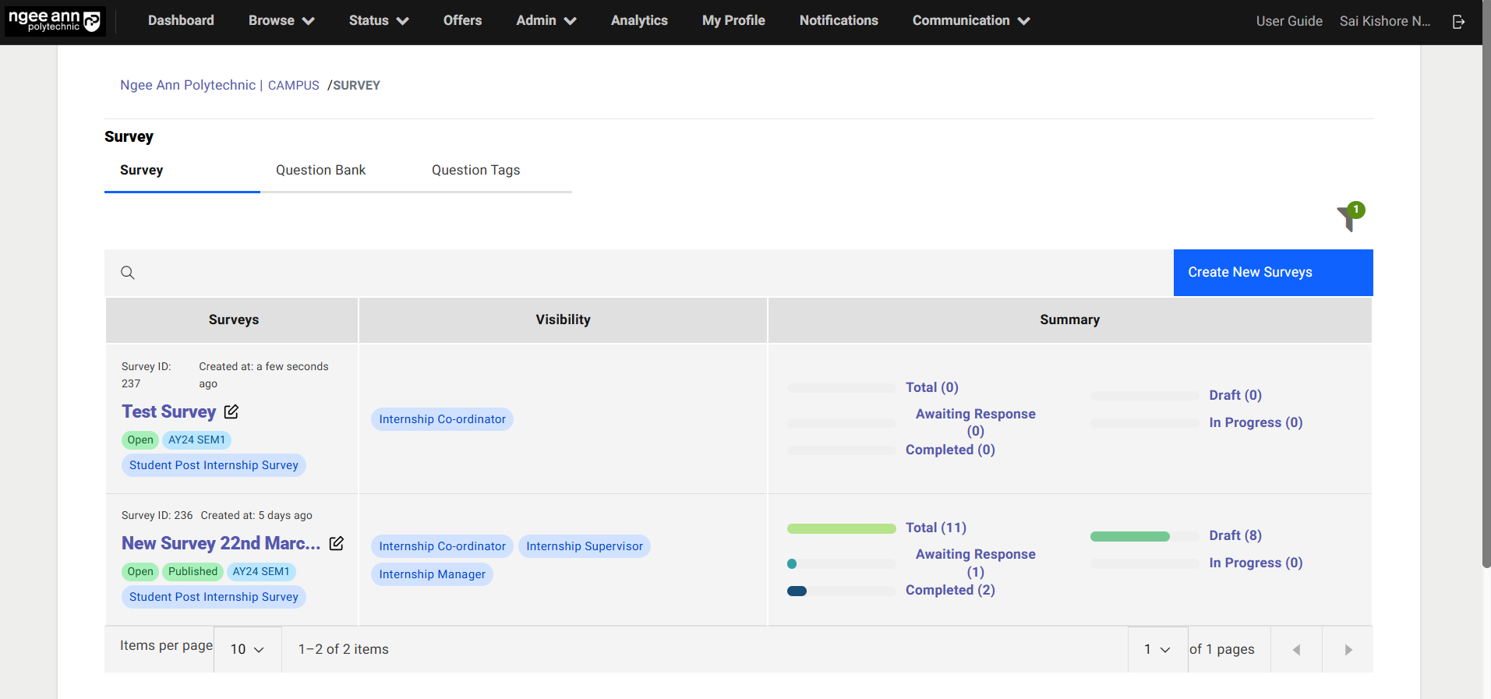Go to the previous page arrow
The width and height of the screenshot is (1491, 699).
click(1296, 650)
